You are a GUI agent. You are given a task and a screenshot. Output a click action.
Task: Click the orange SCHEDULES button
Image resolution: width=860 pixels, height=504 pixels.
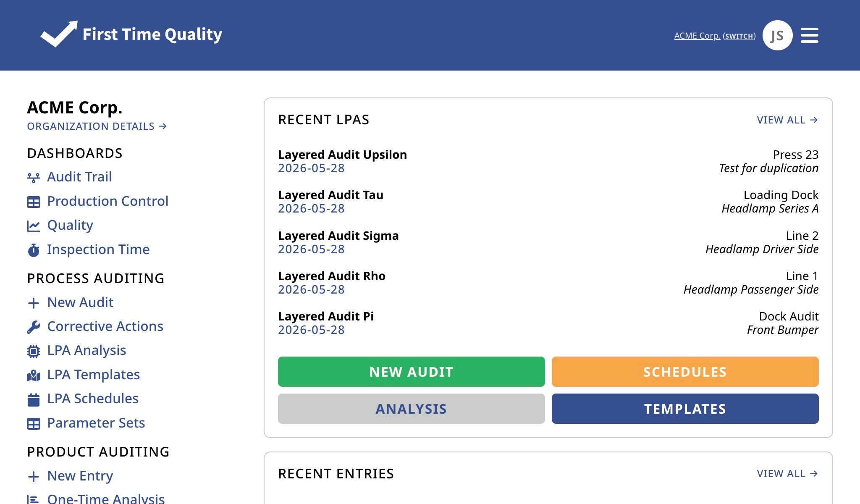(685, 372)
